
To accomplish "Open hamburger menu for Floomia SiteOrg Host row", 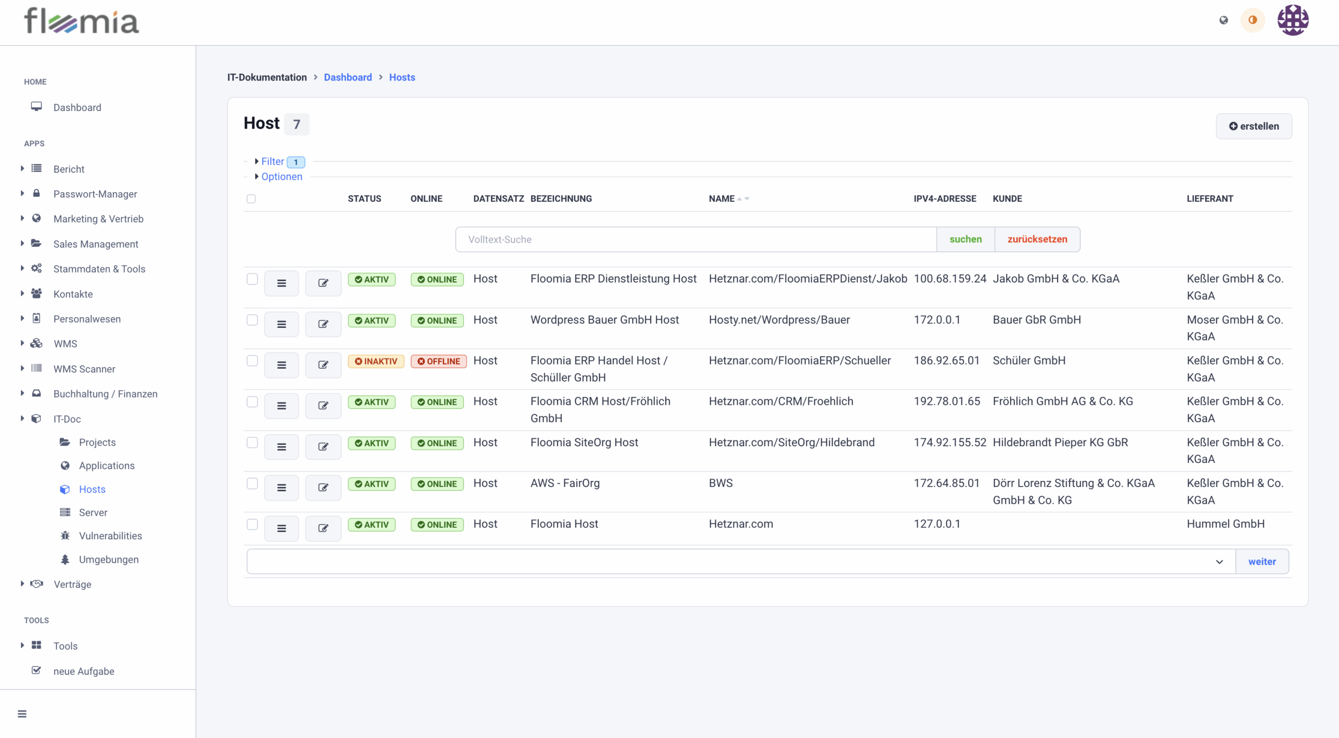I will click(x=281, y=447).
